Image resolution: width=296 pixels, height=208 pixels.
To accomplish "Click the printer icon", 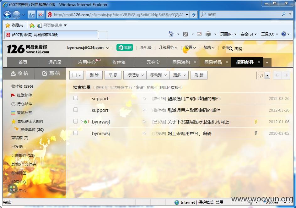I will [208, 34].
